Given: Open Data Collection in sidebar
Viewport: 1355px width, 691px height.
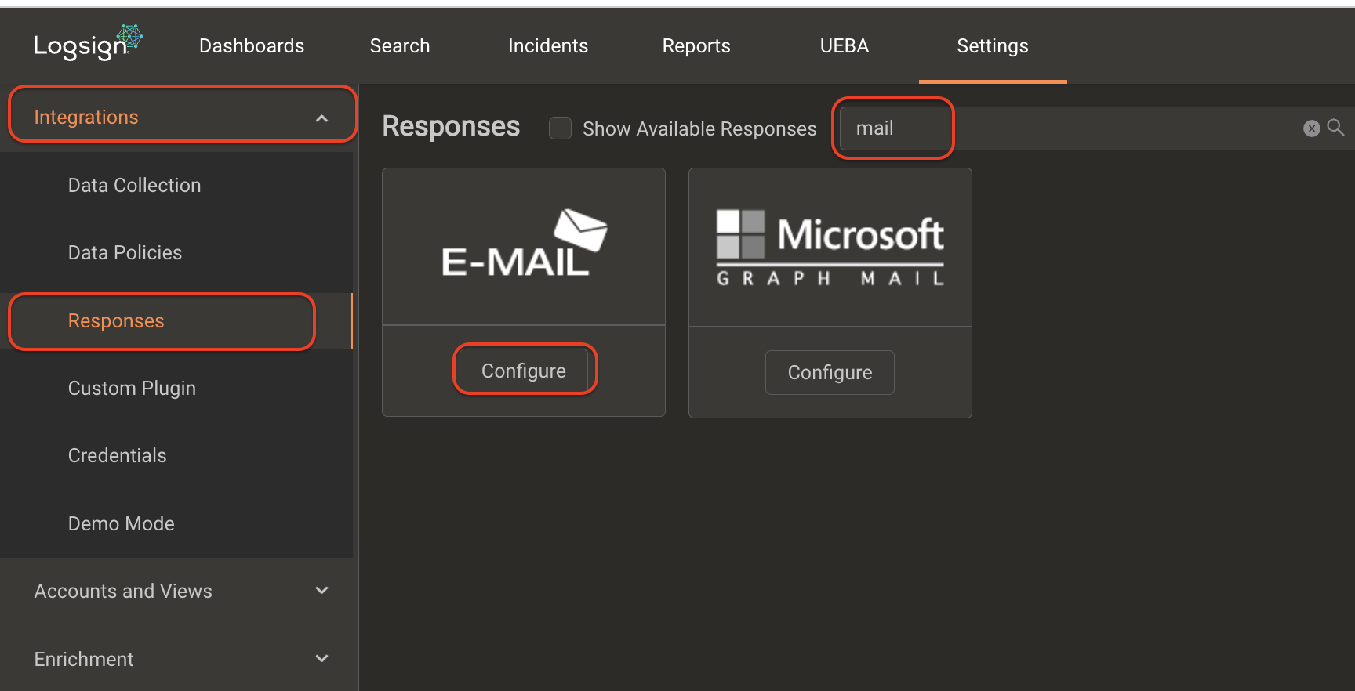Looking at the screenshot, I should 135,186.
